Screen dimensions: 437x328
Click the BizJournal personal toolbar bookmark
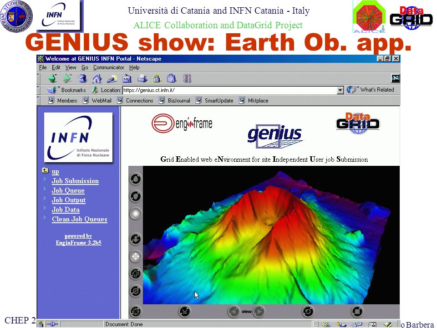click(174, 100)
